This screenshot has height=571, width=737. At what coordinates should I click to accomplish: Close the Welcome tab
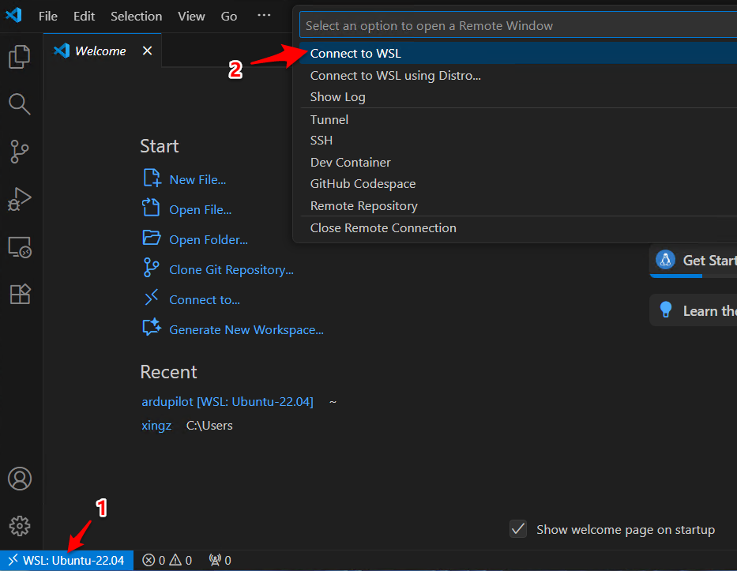pyautogui.click(x=147, y=51)
